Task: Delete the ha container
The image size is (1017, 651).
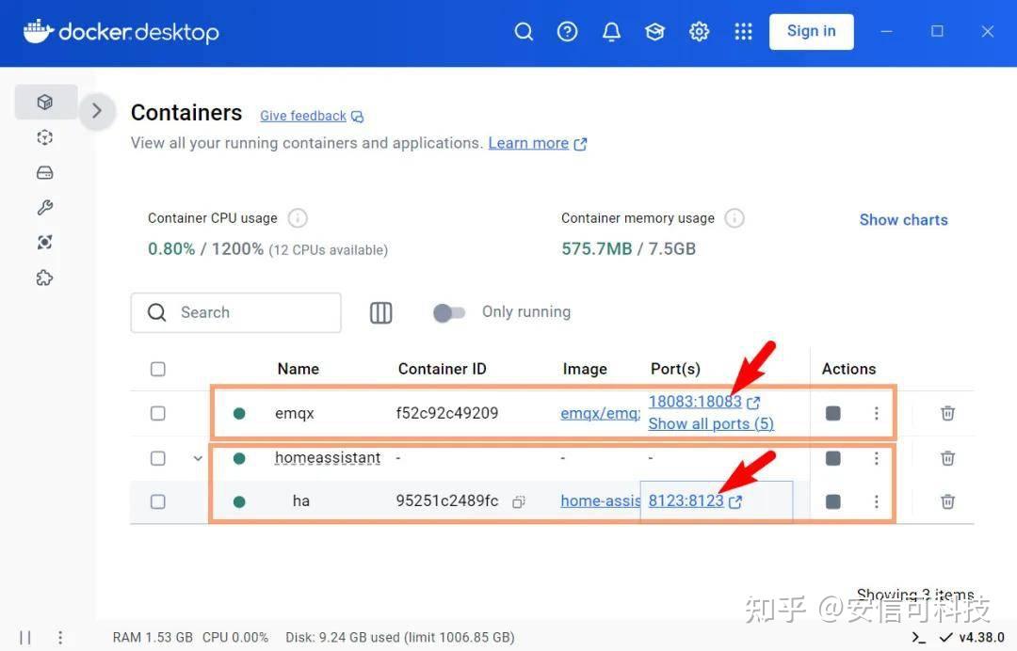Action: pos(947,502)
